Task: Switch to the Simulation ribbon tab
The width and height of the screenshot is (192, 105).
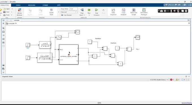Action: point(5,5)
